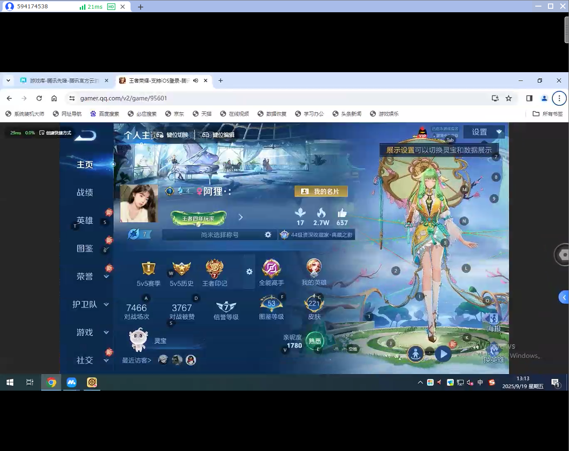This screenshot has height=451, width=569.
Task: Open the gear next to 尚未选择称号
Action: point(268,235)
